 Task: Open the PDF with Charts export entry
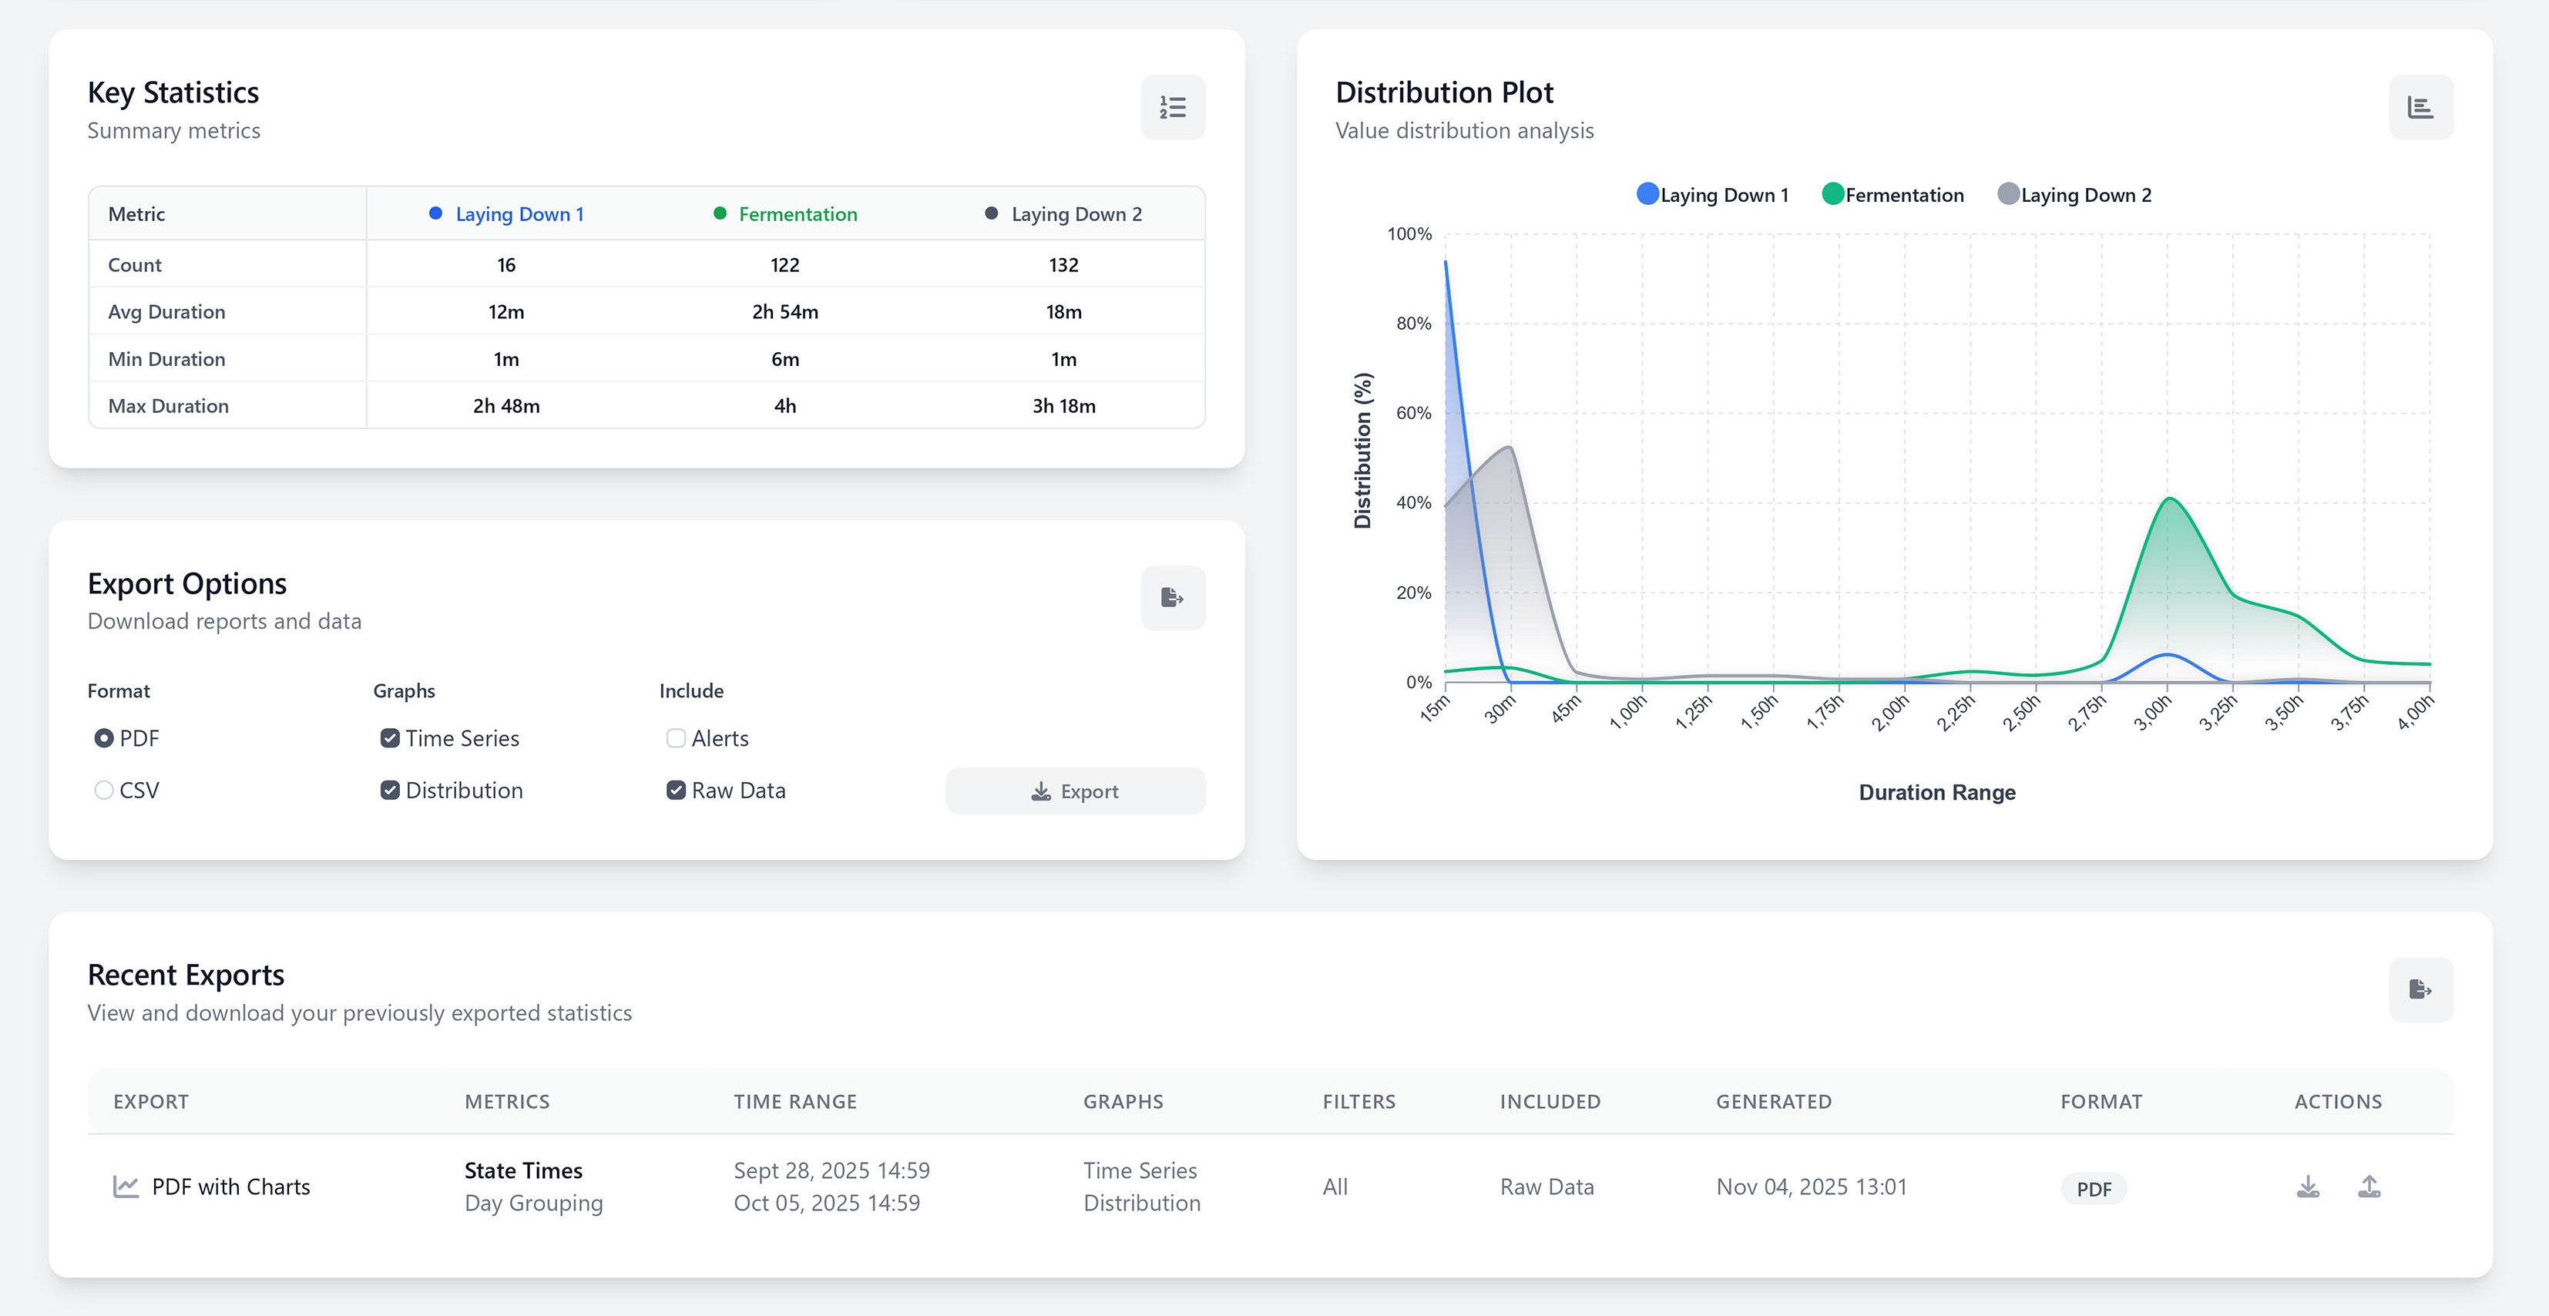[x=230, y=1187]
